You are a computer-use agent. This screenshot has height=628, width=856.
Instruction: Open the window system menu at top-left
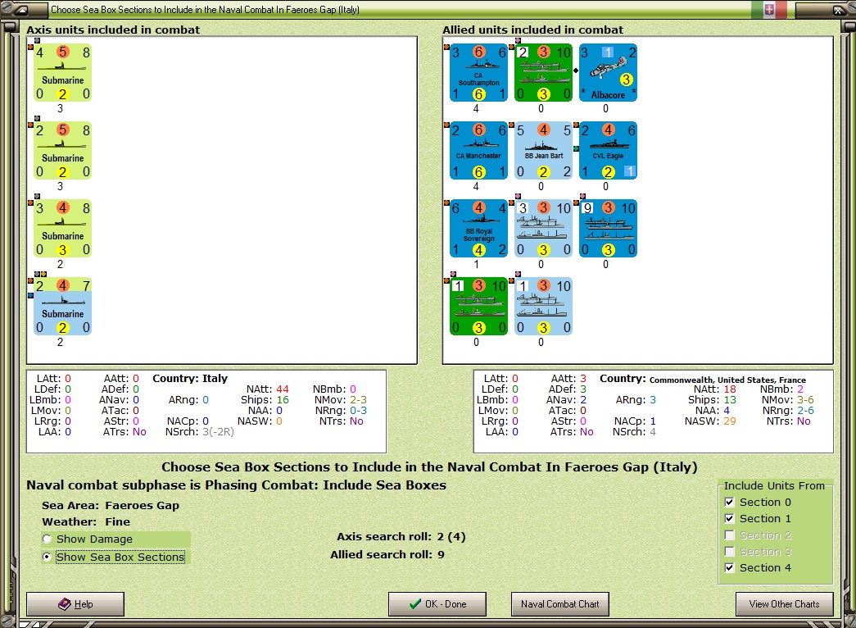coord(20,10)
